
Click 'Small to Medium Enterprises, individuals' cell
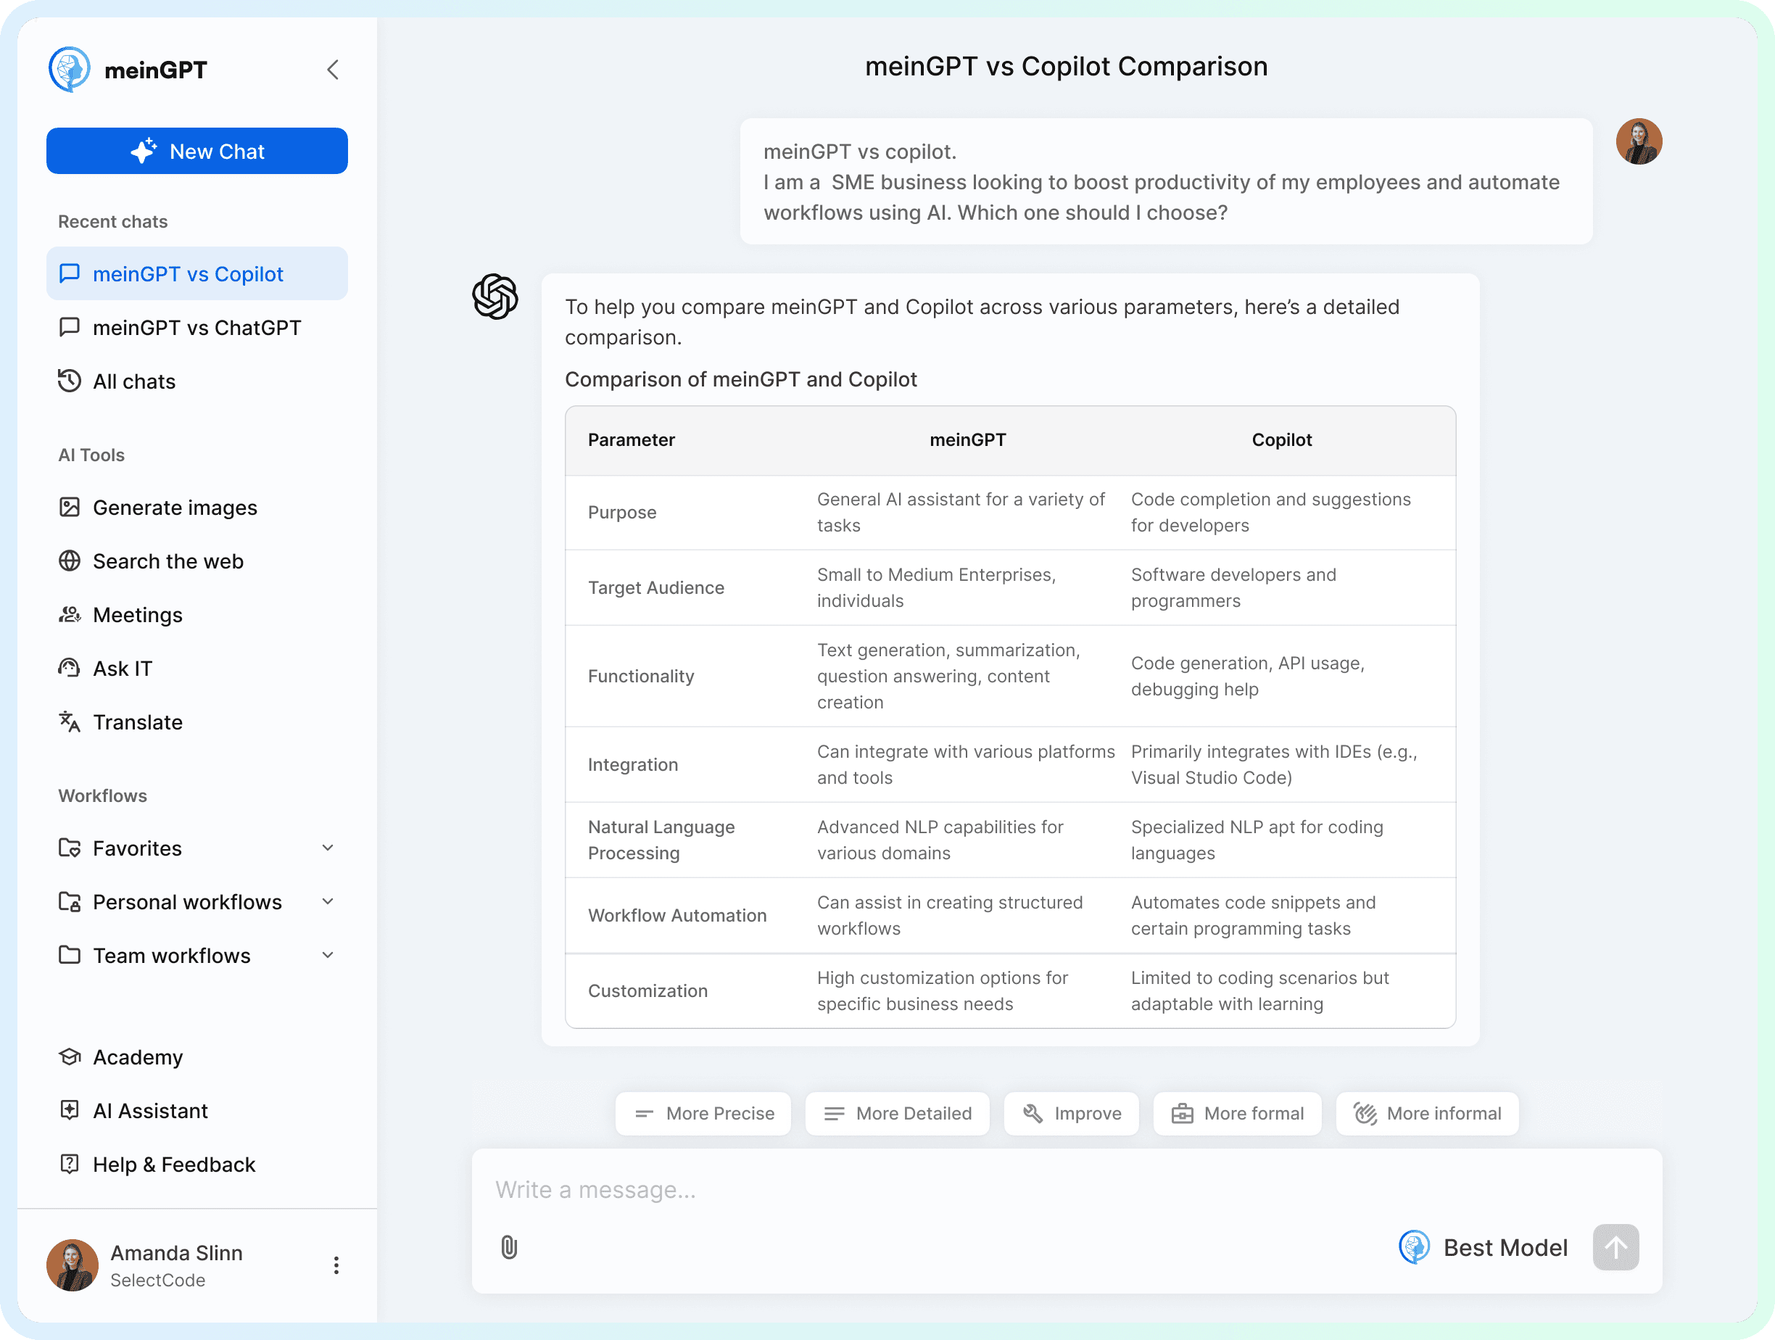click(x=937, y=588)
